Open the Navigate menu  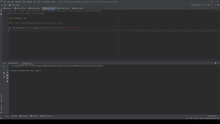coord(18,2)
